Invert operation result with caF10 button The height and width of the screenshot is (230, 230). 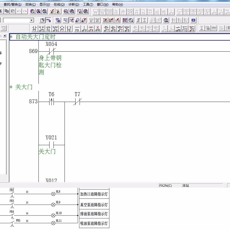click(178, 28)
